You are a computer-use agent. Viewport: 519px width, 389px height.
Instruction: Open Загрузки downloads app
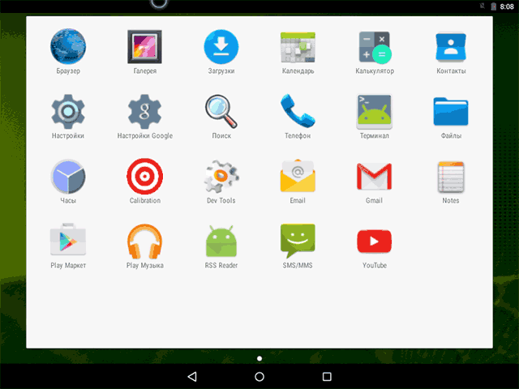coord(221,47)
